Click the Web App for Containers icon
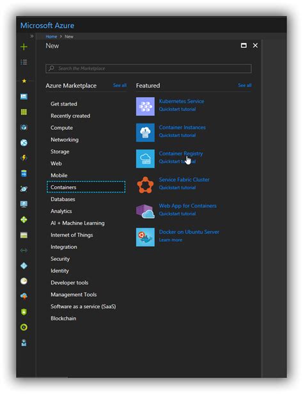The height and width of the screenshot is (394, 303). (145, 211)
